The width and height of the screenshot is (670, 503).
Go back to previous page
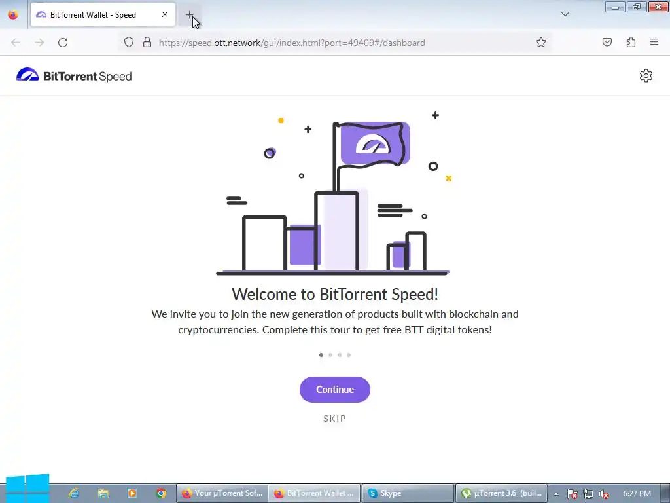pyautogui.click(x=16, y=43)
